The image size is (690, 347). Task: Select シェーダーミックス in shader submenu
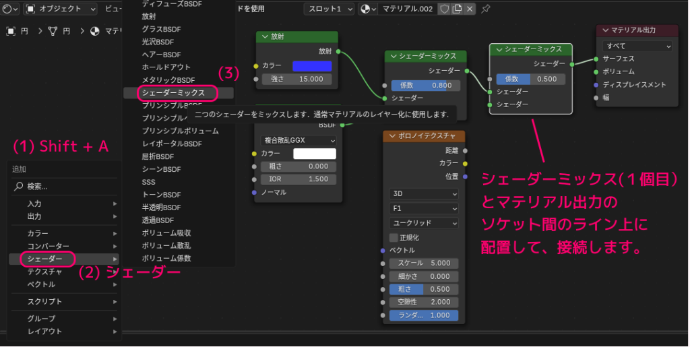(178, 93)
